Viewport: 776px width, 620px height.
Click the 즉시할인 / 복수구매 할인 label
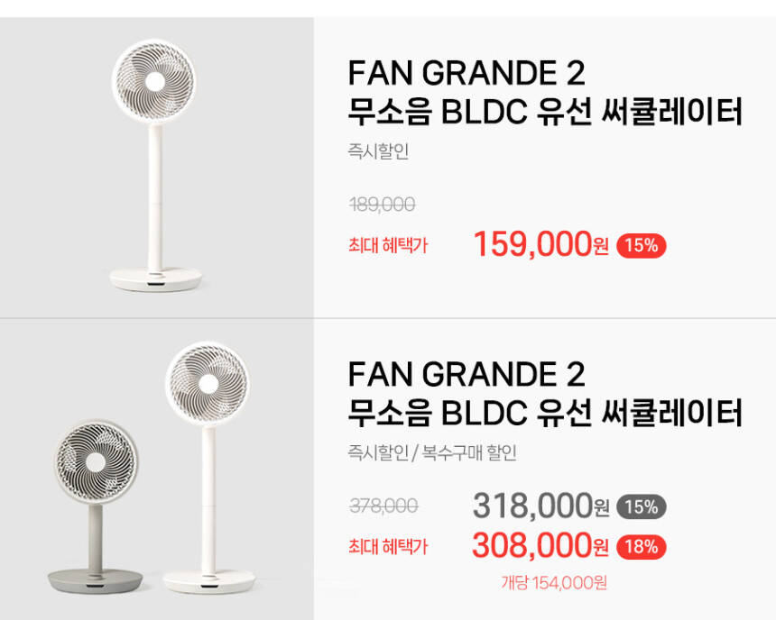pyautogui.click(x=432, y=452)
